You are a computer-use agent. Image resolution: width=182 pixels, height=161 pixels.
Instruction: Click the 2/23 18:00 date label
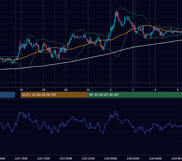tap(44, 158)
